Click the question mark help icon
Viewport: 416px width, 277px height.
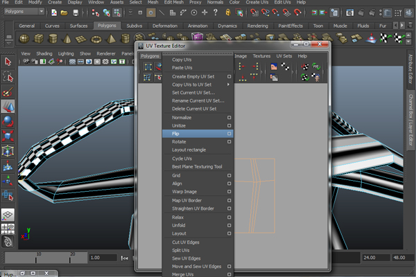216,12
